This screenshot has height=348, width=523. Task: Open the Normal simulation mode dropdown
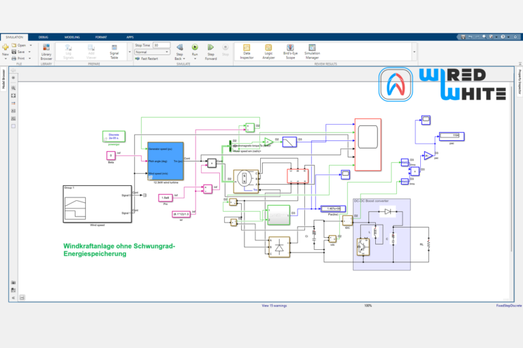click(153, 52)
